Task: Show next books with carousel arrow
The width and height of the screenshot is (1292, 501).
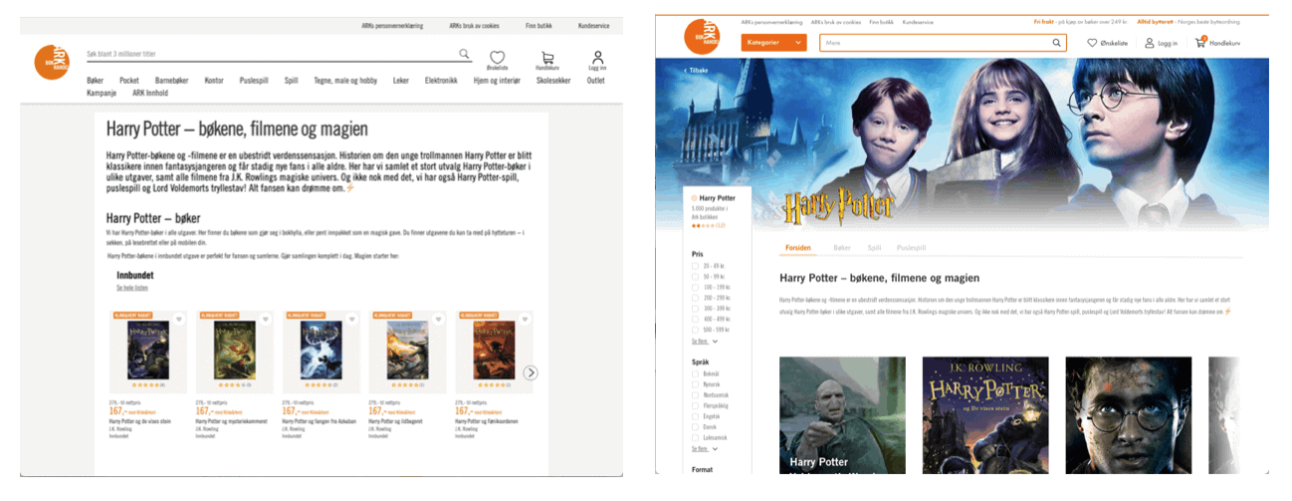Action: coord(531,373)
